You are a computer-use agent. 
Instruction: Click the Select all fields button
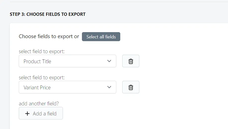(101, 37)
